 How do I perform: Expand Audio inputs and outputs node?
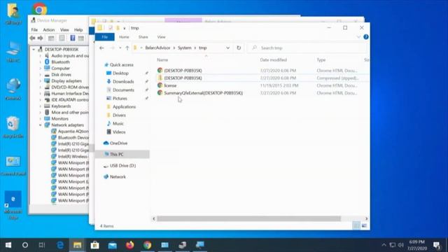(41, 56)
